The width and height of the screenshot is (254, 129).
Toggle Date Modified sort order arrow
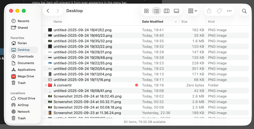coord(176,22)
